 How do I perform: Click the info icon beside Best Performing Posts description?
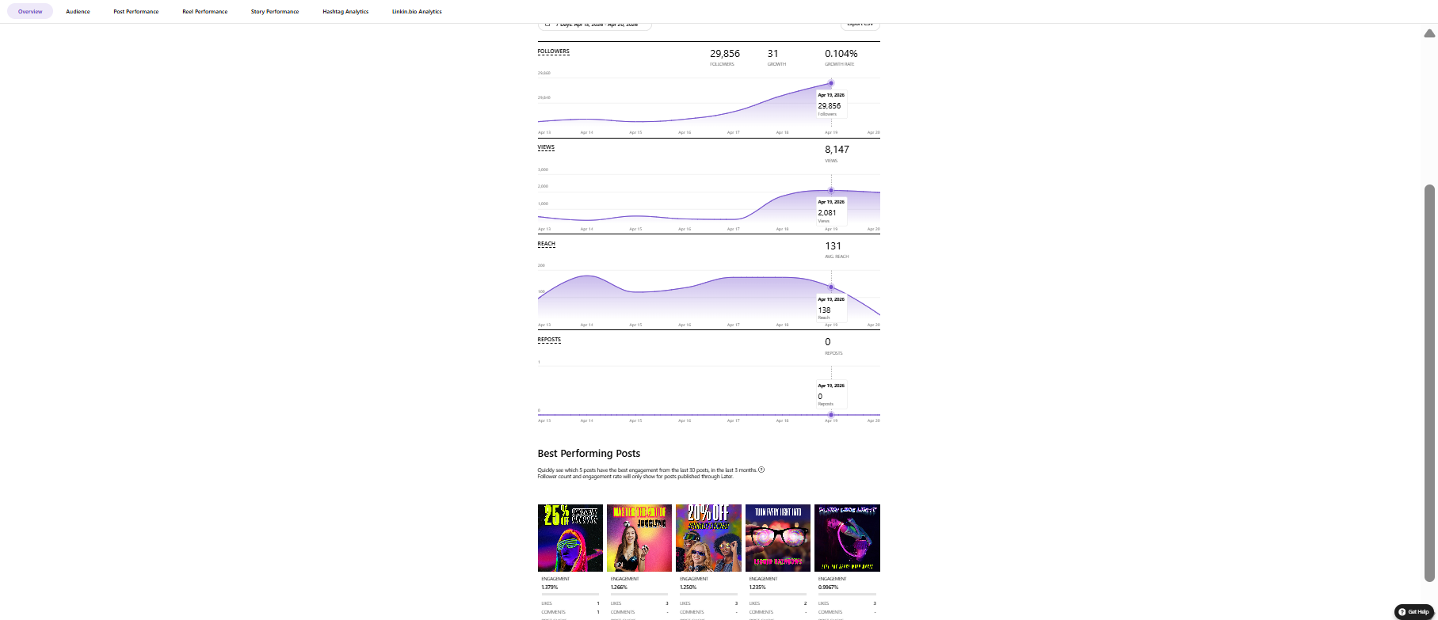tap(761, 470)
